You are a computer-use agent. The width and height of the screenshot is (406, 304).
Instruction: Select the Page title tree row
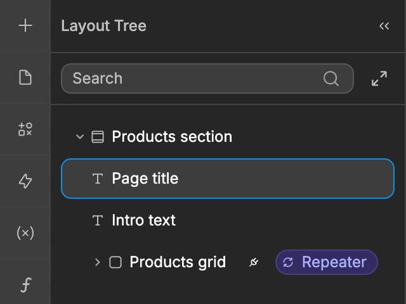pos(228,179)
